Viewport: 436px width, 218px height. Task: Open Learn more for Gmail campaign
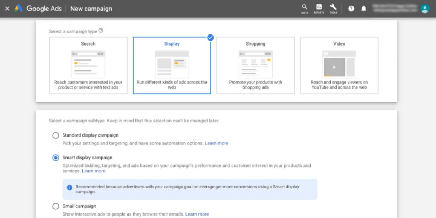pyautogui.click(x=197, y=214)
